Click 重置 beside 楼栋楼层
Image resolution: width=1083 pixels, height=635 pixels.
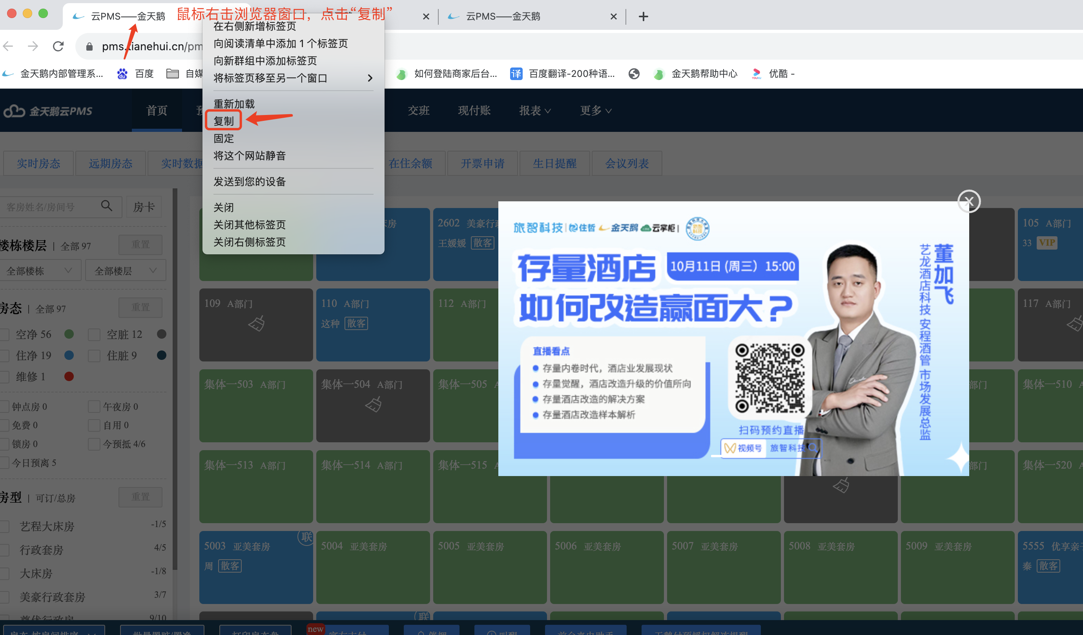point(140,245)
